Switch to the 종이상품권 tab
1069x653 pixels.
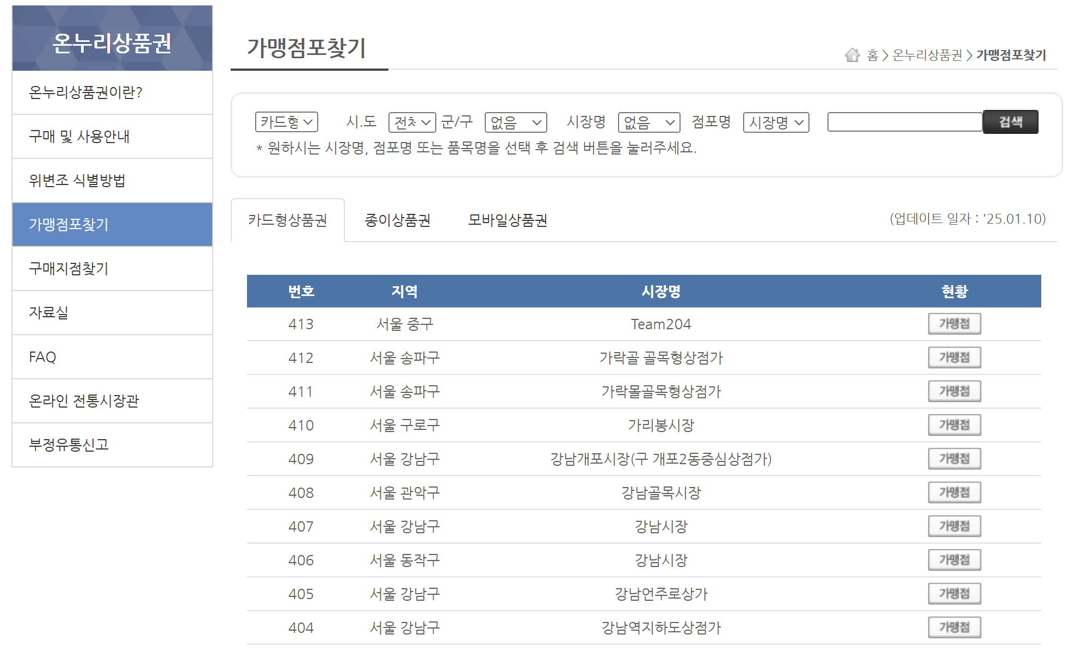[397, 220]
